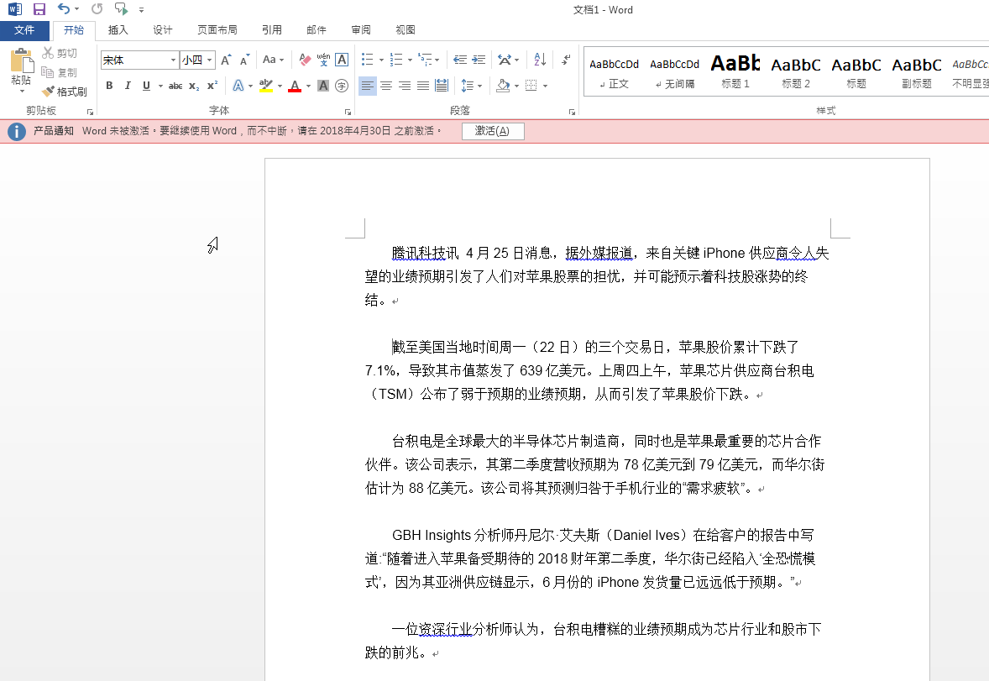The width and height of the screenshot is (989, 681).
Task: Open the font name dropdown showing 宋体
Action: click(x=174, y=60)
